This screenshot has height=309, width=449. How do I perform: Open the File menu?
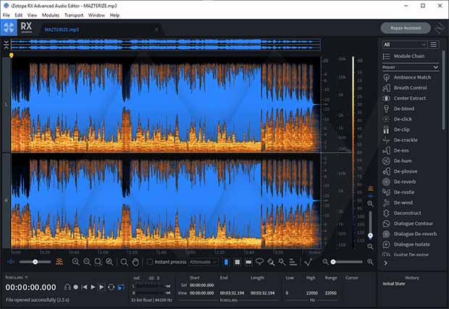point(7,15)
